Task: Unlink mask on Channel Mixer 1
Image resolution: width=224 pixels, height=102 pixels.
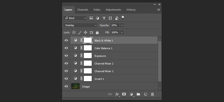Action: coord(81,71)
